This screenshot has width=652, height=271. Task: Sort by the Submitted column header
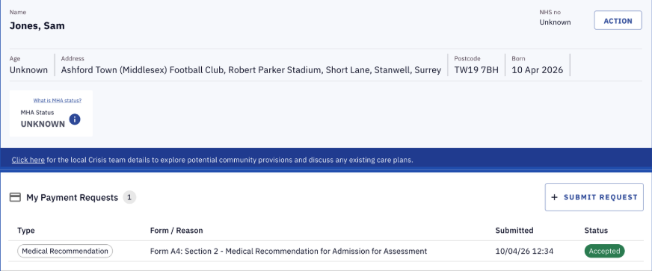click(x=514, y=231)
